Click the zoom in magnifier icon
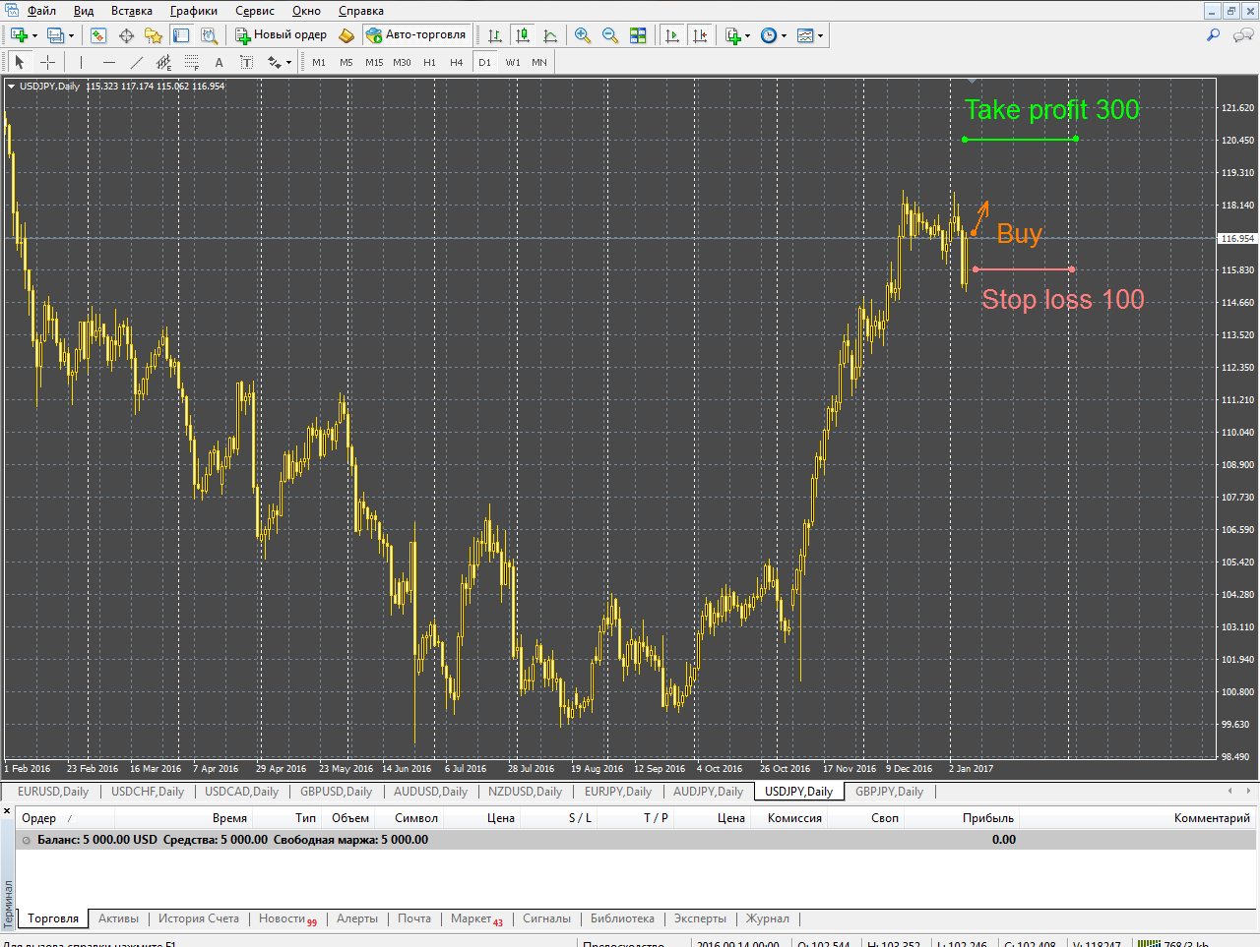Screen dimensions: 1260x947 583,35
